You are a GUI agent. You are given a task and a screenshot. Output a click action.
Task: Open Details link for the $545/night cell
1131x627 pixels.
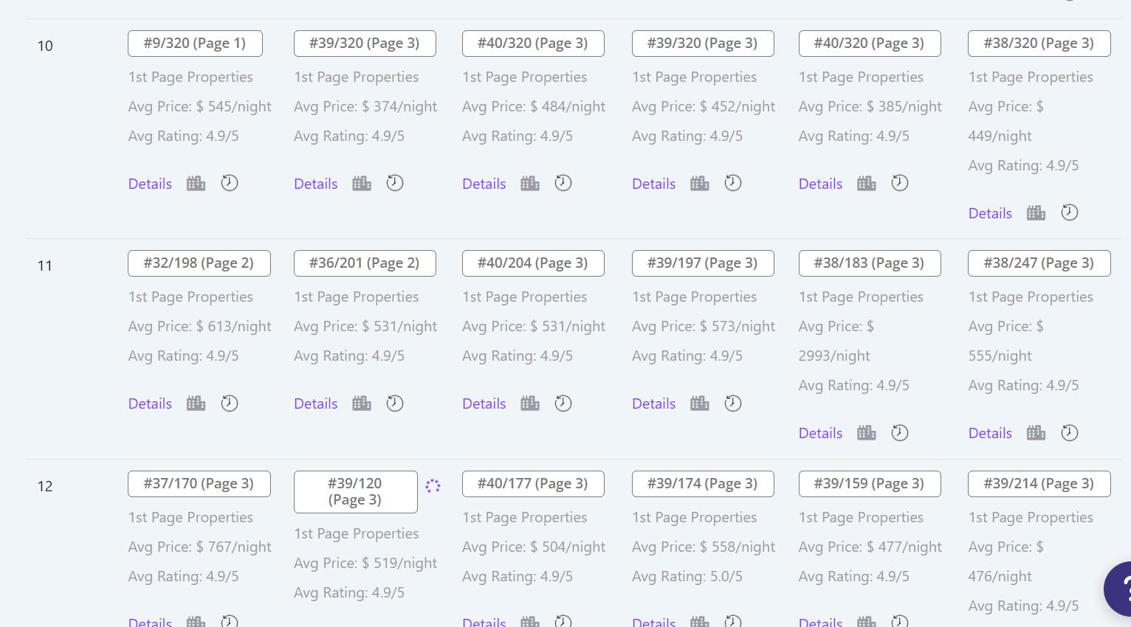pyautogui.click(x=150, y=184)
